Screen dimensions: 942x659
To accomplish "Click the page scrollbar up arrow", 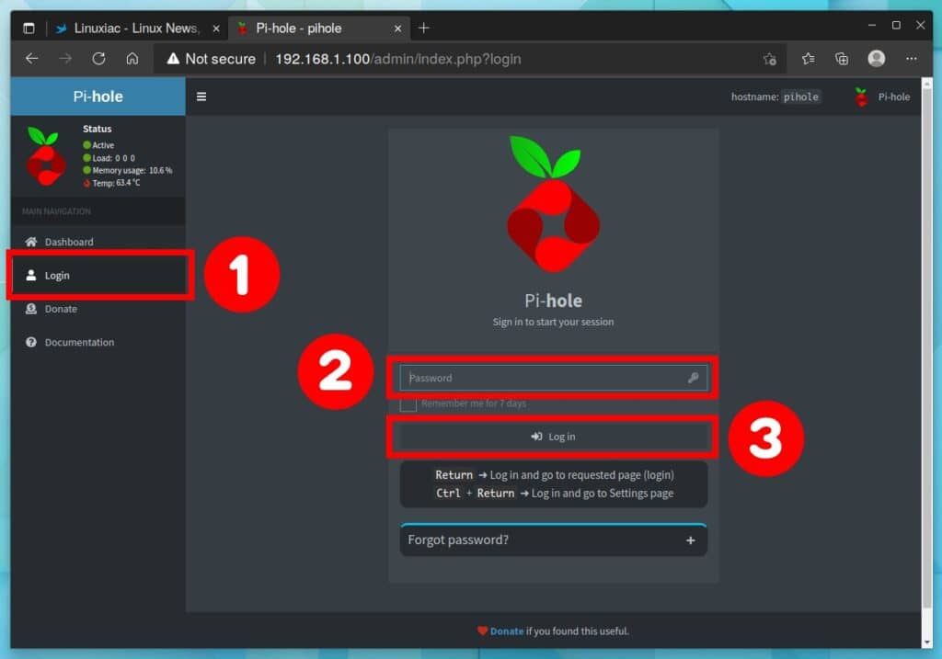I will (x=927, y=84).
